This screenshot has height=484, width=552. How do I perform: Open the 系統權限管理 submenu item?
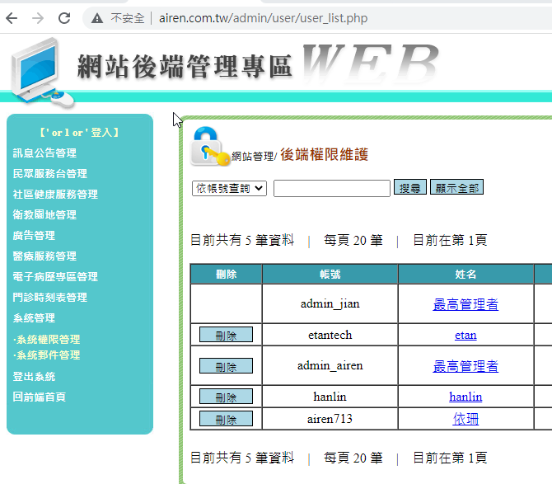(46, 339)
